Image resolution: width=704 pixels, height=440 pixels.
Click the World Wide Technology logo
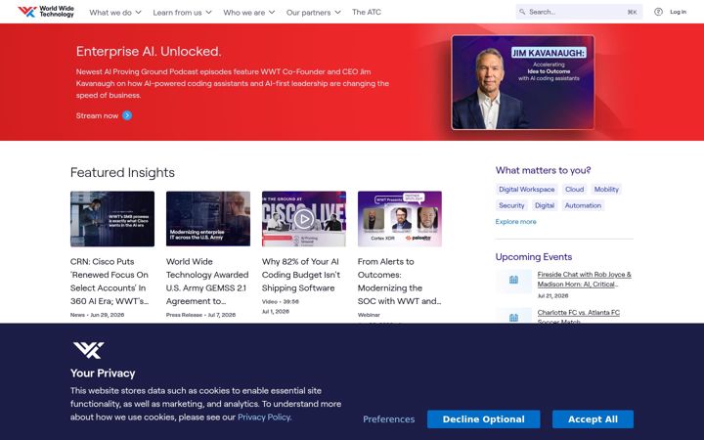[46, 12]
